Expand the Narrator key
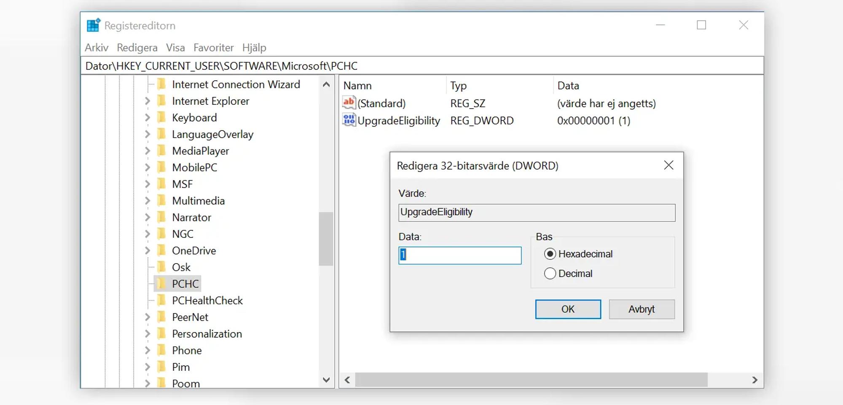The image size is (843, 405). tap(147, 217)
